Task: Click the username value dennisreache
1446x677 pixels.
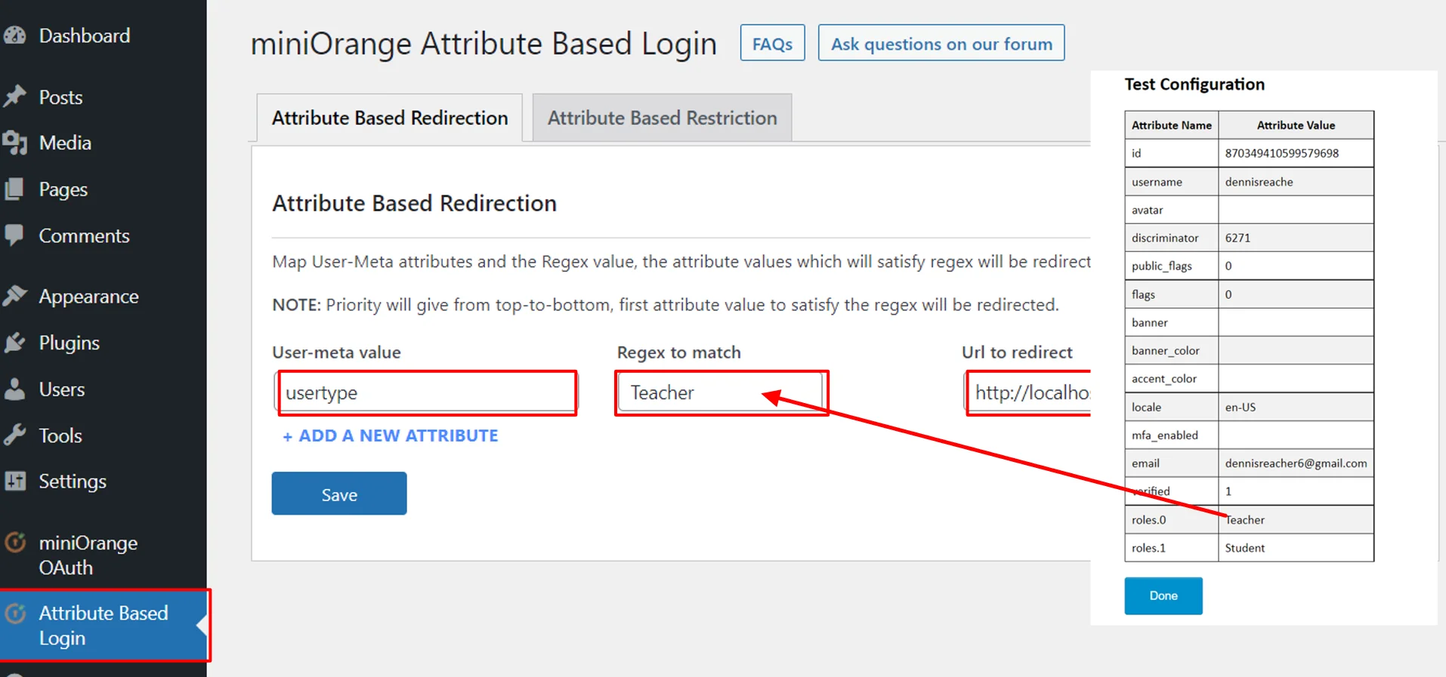Action: tap(1259, 182)
